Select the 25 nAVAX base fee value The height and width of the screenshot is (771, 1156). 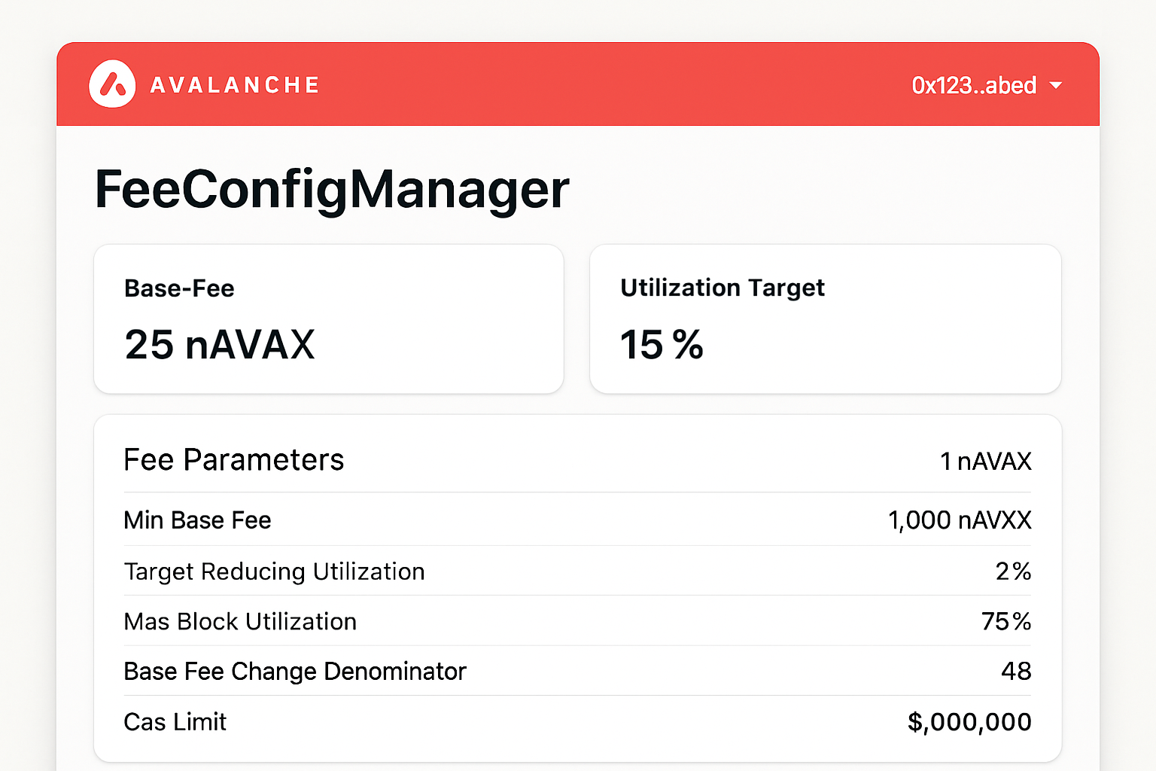point(219,345)
